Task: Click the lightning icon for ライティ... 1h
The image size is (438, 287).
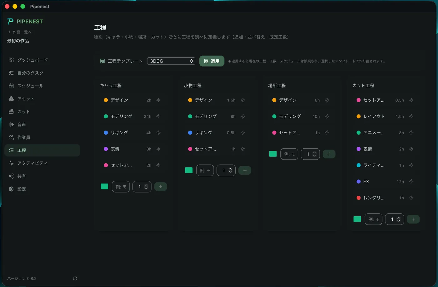Action: click(x=411, y=165)
